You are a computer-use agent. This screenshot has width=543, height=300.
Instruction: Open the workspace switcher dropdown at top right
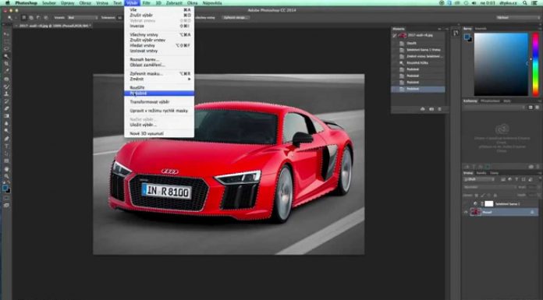518,17
